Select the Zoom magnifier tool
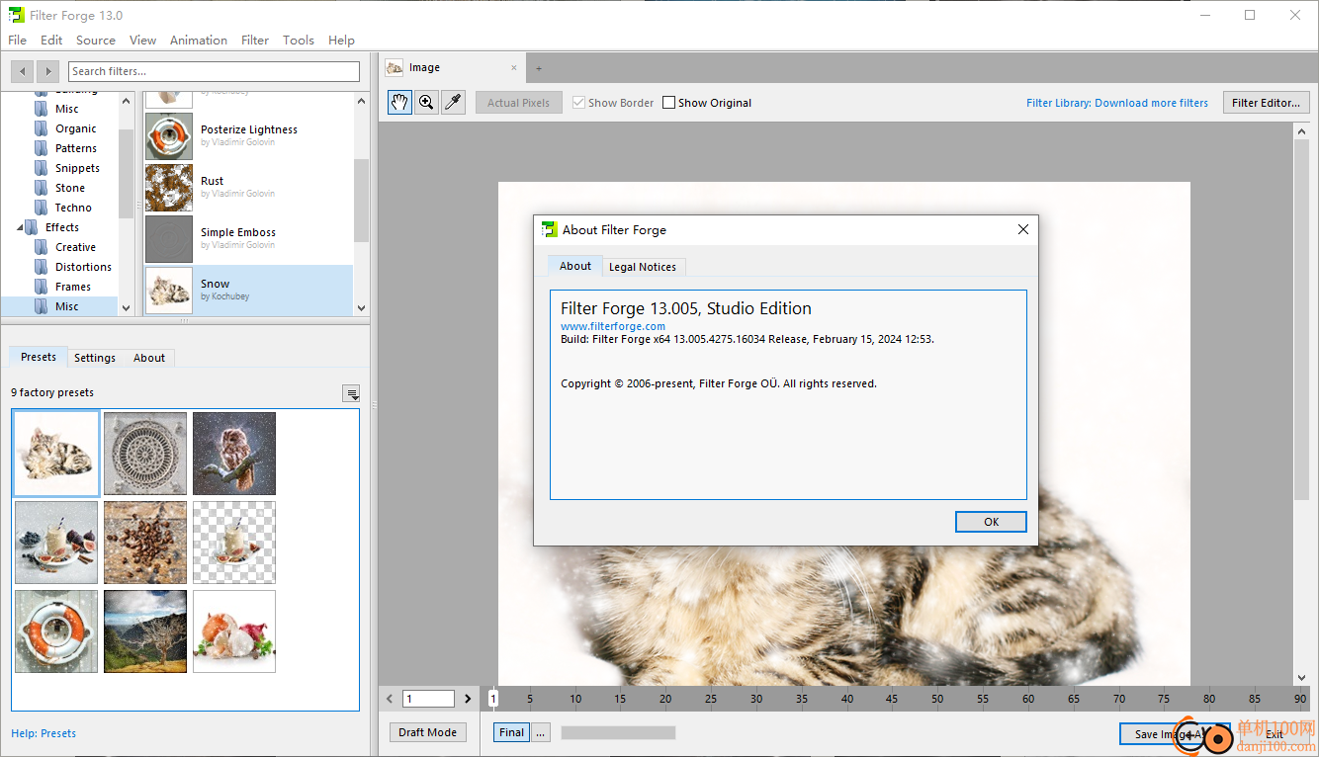 tap(426, 102)
